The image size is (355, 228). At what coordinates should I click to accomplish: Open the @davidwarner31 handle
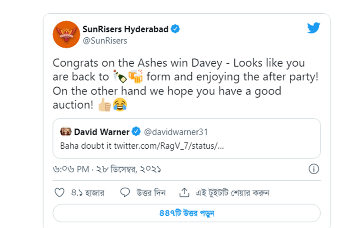pos(176,132)
